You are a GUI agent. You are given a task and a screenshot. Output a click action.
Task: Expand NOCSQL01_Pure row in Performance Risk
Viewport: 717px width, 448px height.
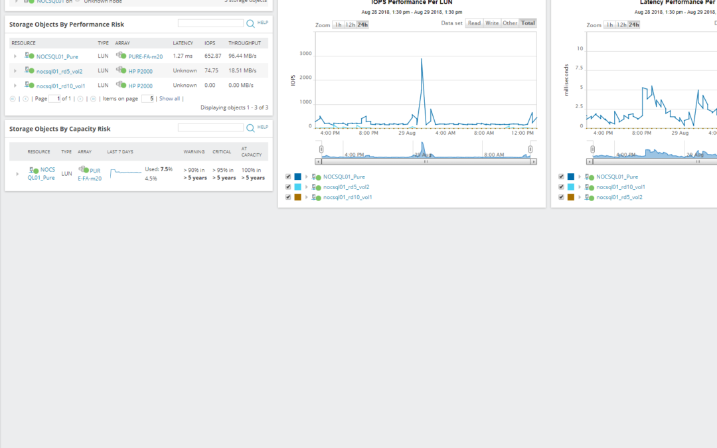click(15, 56)
